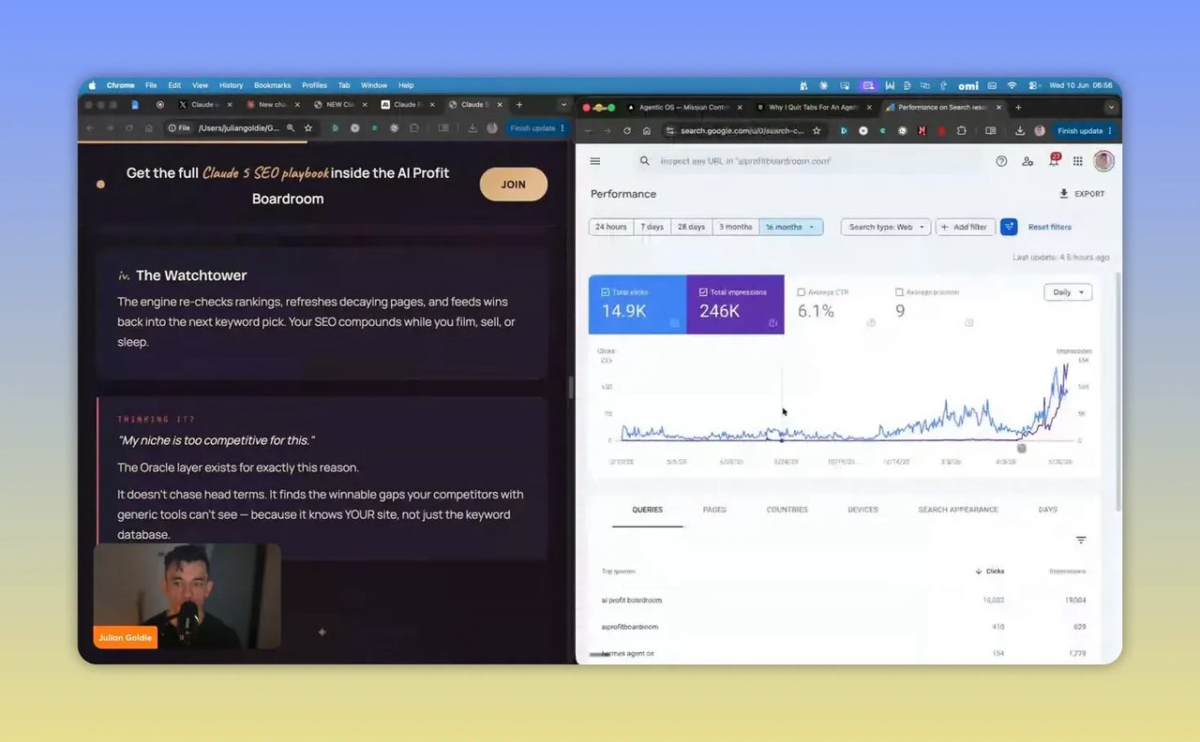This screenshot has width=1200, height=742.
Task: Open the Bookmarks menu in menu bar
Action: 273,85
